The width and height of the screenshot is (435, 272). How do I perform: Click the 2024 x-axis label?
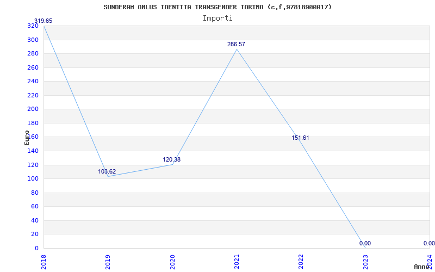click(430, 262)
